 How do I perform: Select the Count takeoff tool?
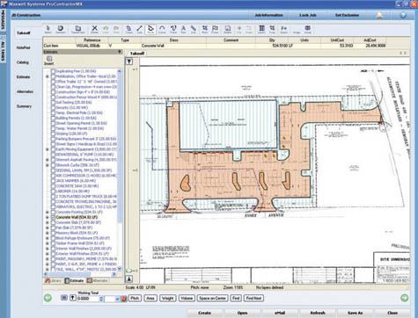(128, 29)
